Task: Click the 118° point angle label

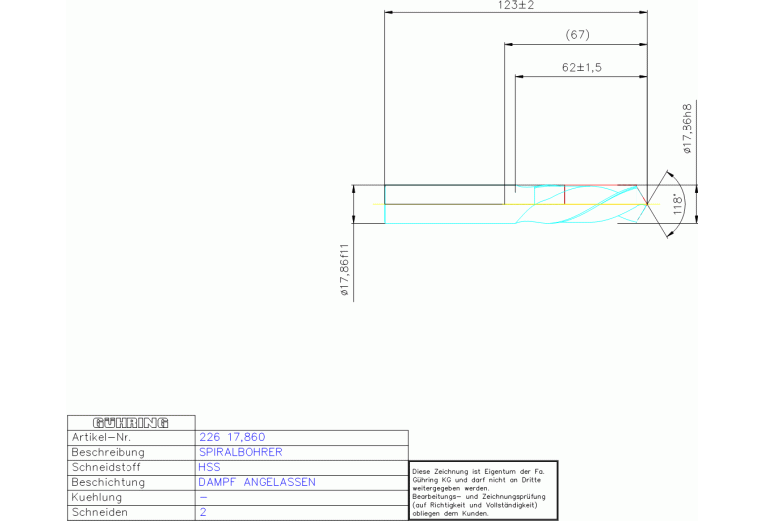Action: point(679,204)
